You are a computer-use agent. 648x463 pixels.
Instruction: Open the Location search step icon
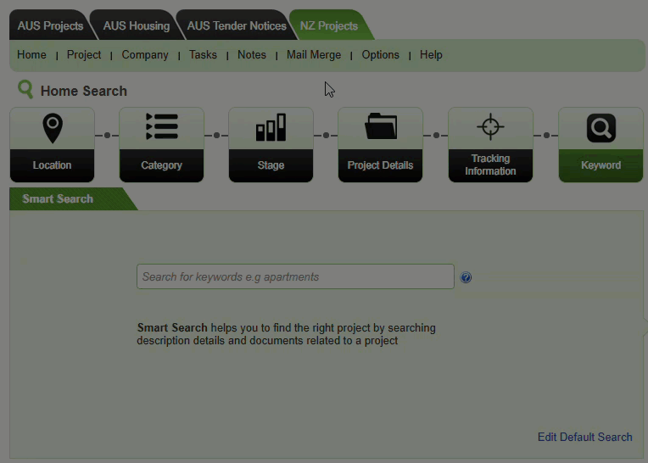coord(53,128)
